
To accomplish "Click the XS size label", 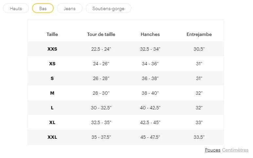I will [x=52, y=64].
